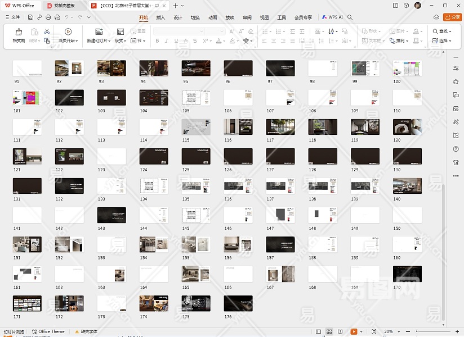Click the search magnifier in the ribbon
This screenshot has width=464, height=337.
pos(350,17)
